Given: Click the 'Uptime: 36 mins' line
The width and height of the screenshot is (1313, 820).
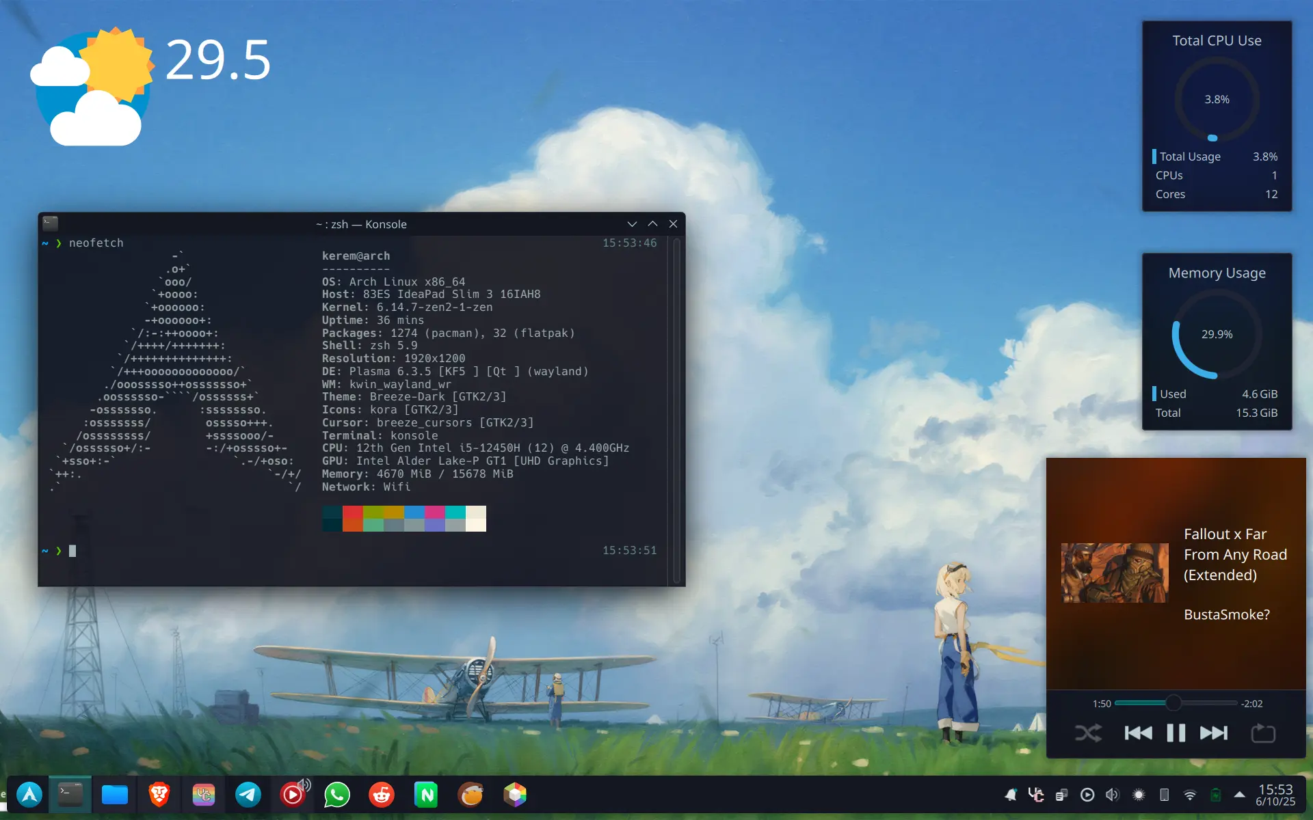Looking at the screenshot, I should (x=373, y=320).
